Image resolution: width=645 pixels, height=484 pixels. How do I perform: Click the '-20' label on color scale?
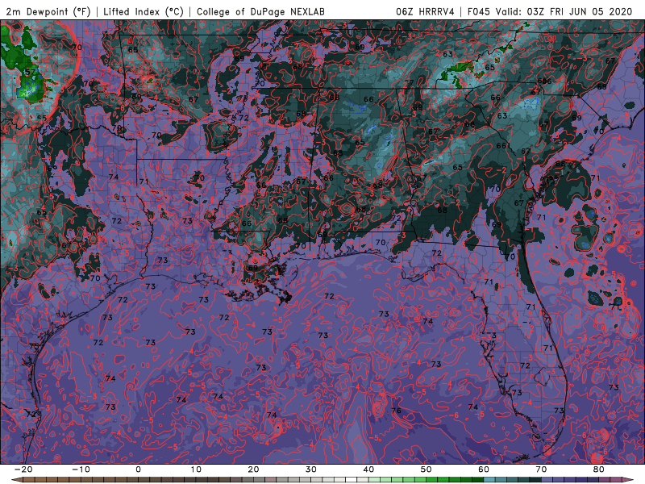coord(23,469)
